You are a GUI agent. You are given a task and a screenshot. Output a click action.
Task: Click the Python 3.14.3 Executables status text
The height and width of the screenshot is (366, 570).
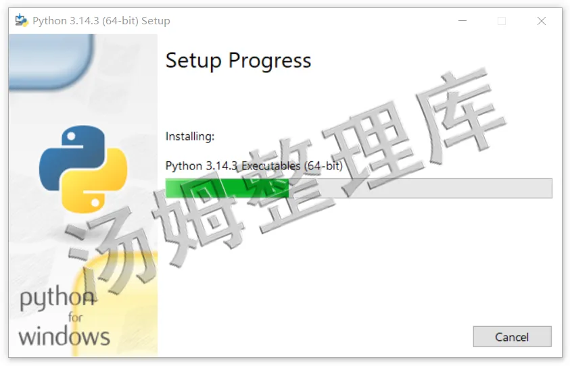click(x=254, y=165)
